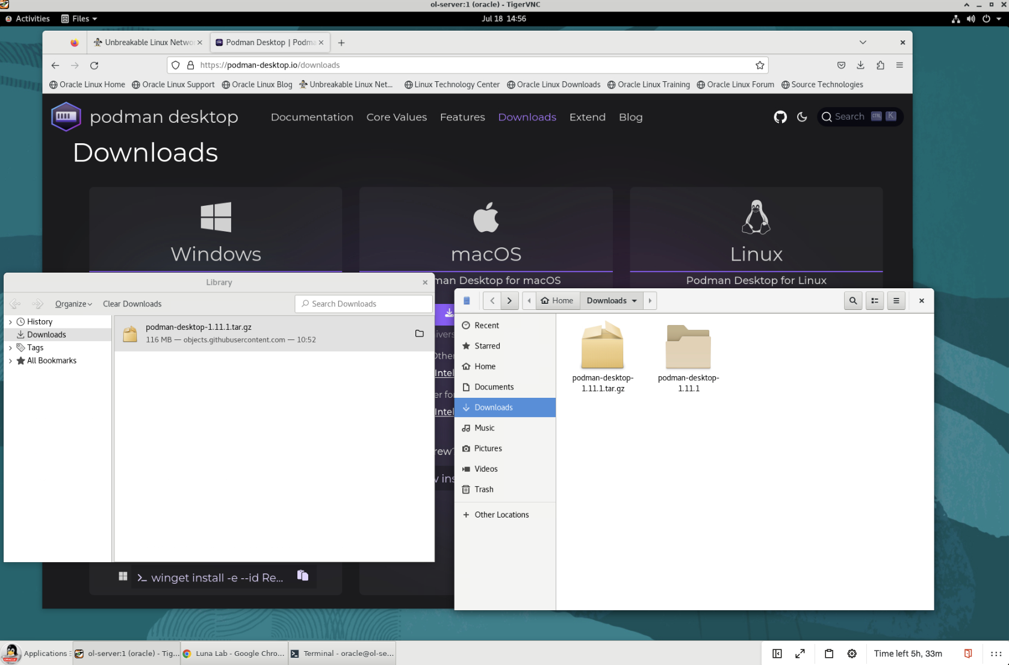Show site security lock information
This screenshot has width=1009, height=665.
[x=190, y=65]
